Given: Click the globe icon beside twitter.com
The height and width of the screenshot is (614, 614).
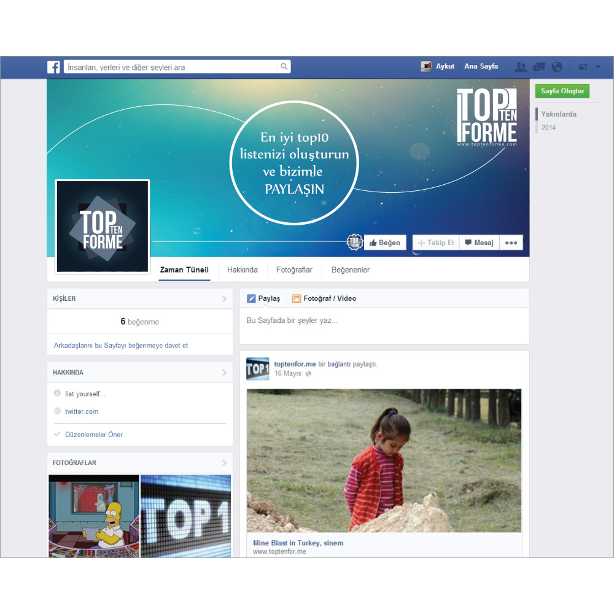Looking at the screenshot, I should 57,411.
